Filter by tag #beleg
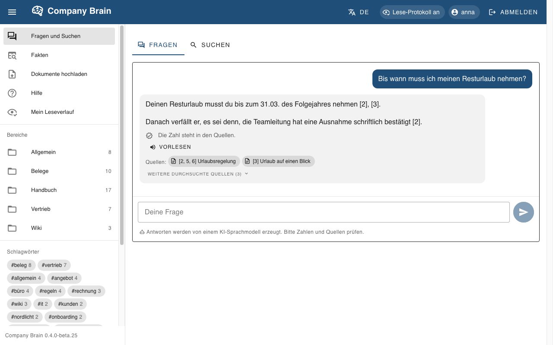 (21, 265)
